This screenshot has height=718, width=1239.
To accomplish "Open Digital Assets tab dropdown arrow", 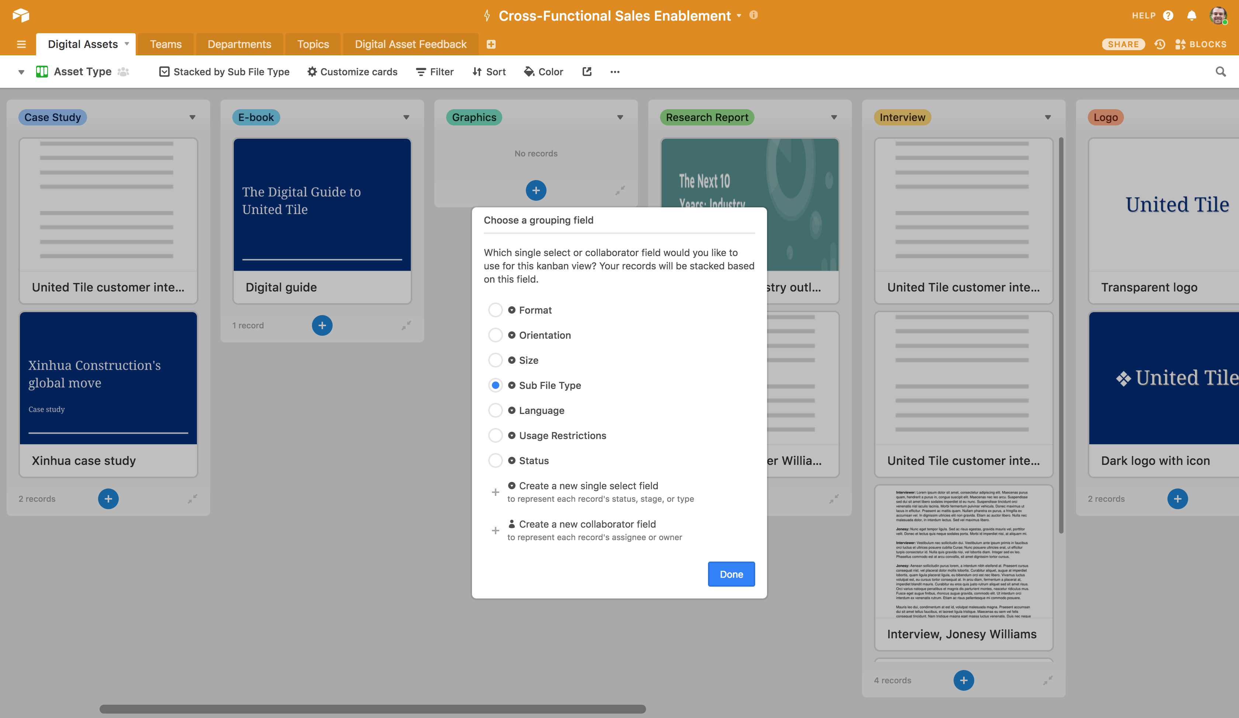I will click(127, 44).
